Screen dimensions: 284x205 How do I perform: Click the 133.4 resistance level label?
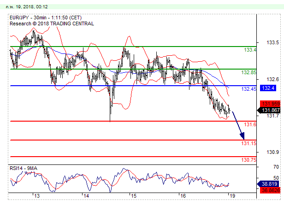tap(250, 50)
